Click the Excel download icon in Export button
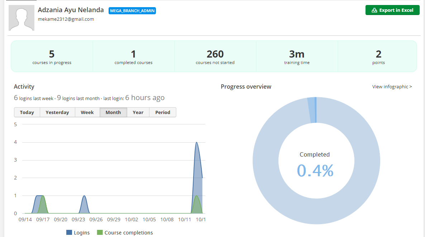Image resolution: width=425 pixels, height=237 pixels. point(374,10)
